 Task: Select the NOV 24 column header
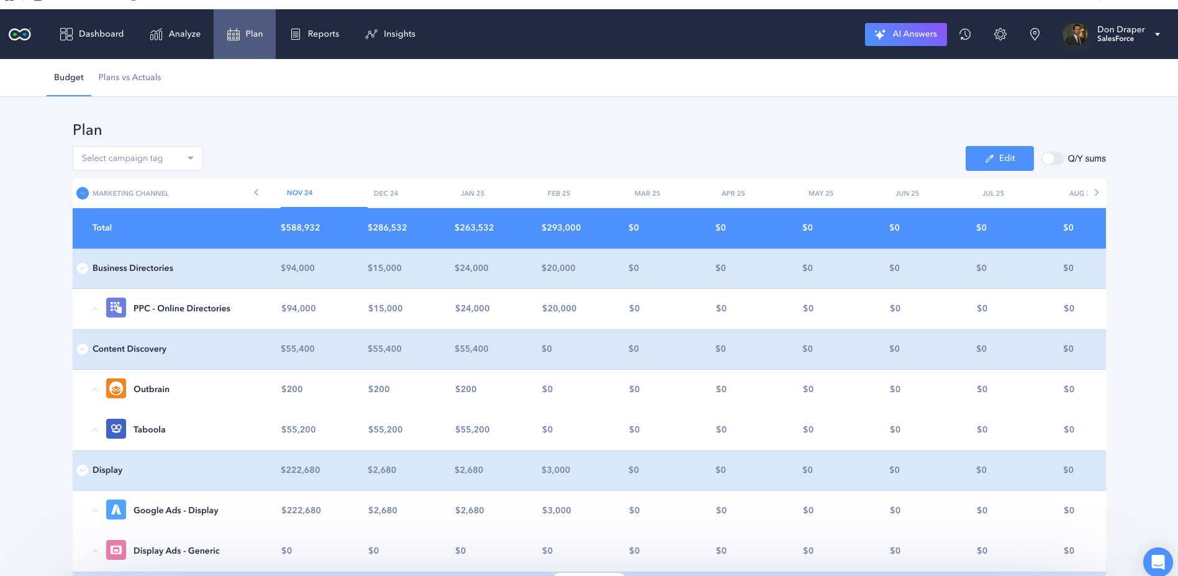[x=300, y=193]
